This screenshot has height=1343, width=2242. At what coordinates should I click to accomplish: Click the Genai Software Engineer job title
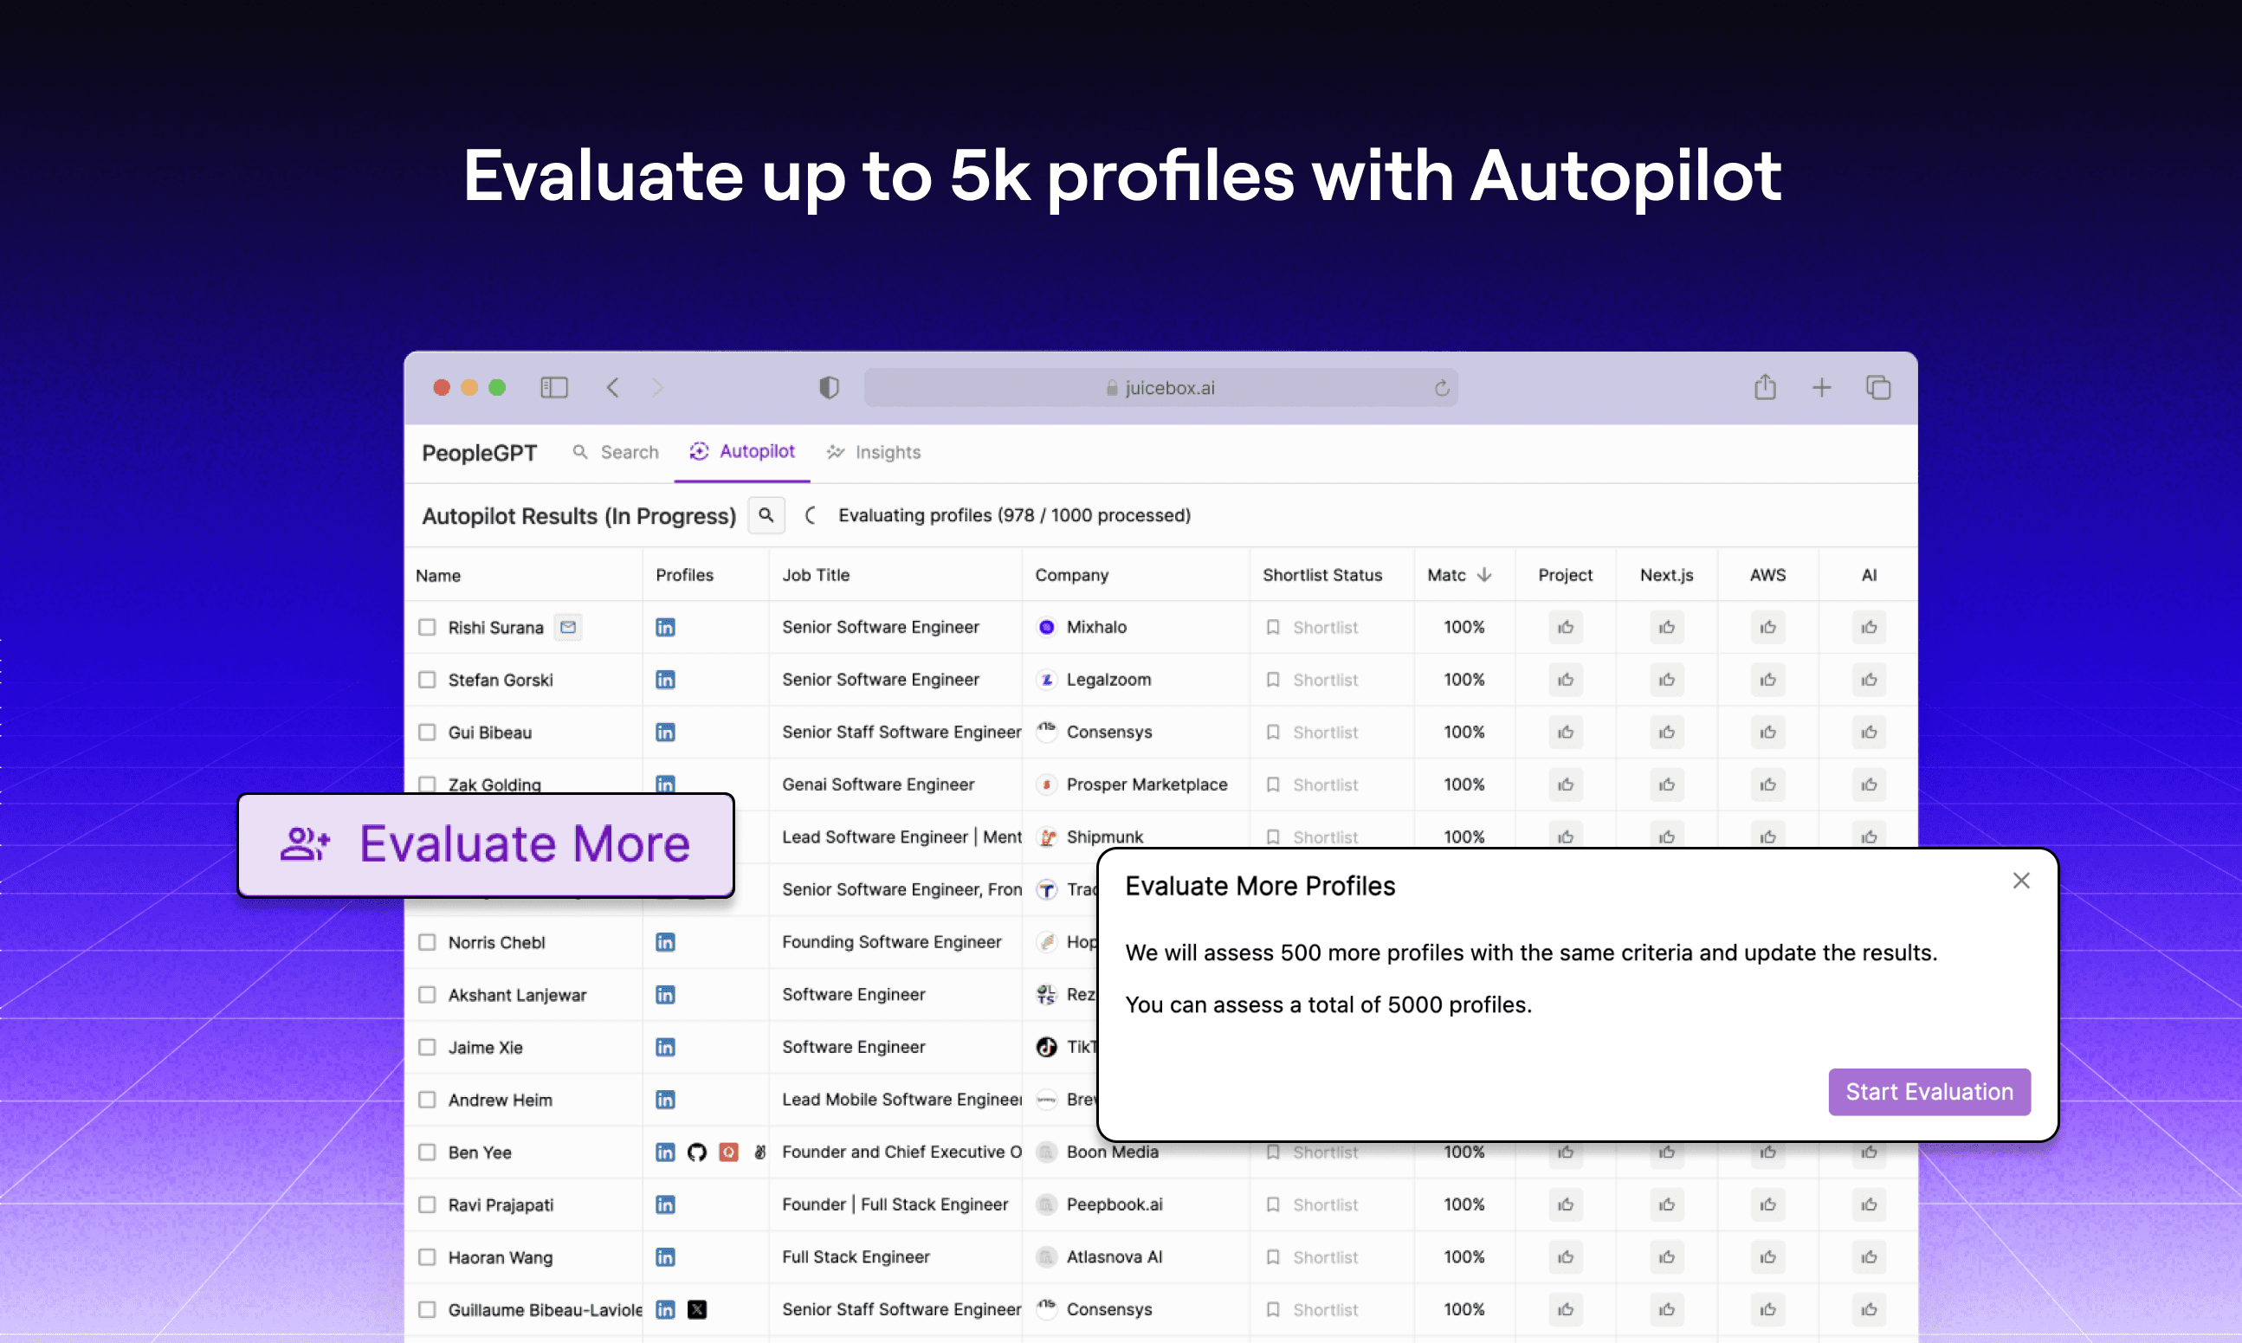point(878,784)
